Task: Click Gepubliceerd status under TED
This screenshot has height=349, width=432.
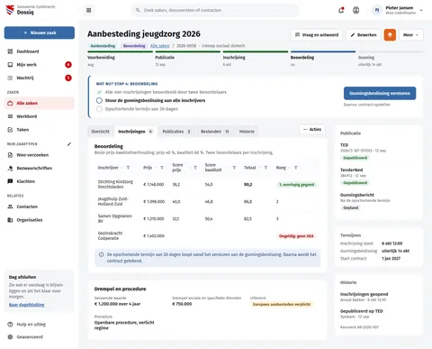Action: point(355,158)
